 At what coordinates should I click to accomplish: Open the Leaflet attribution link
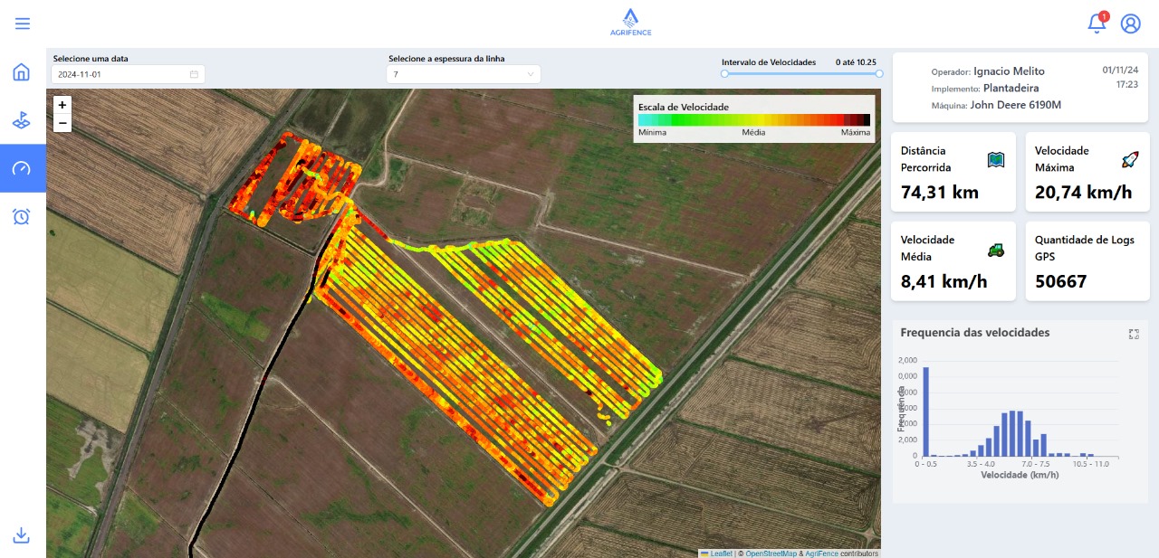point(721,553)
